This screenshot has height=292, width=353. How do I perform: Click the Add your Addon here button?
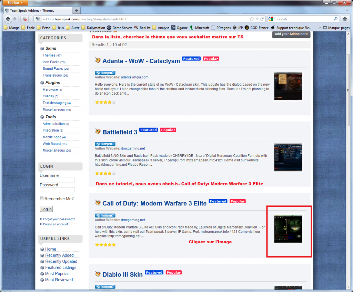(x=291, y=34)
